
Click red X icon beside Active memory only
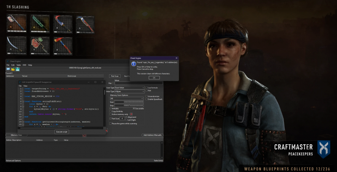131,114
